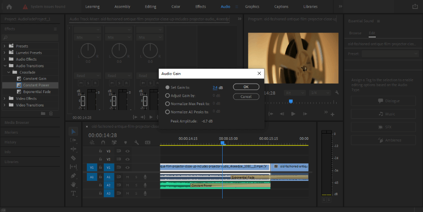Select the Pen tool
Screen dimensions: 423x212
[x=73, y=175]
